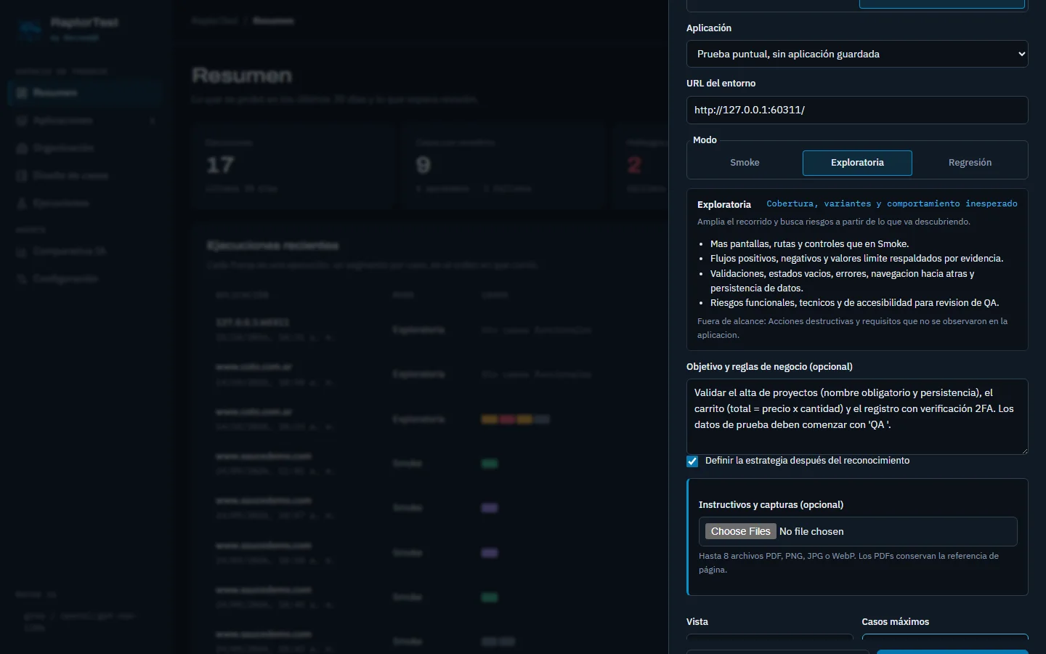Click bullet starting 'Riesgos funcionales, tecnicos'

(854, 303)
